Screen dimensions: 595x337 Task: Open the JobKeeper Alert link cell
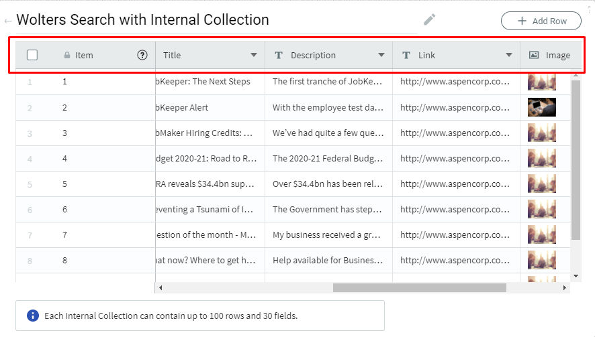pos(455,107)
